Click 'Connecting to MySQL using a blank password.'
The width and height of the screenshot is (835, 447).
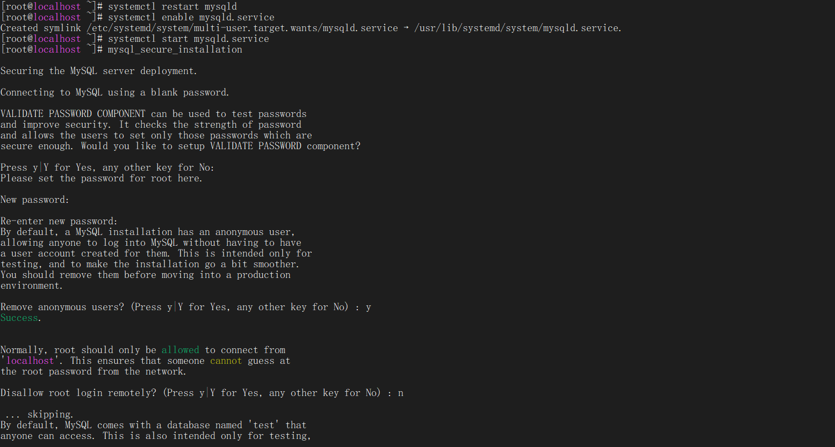(x=114, y=92)
